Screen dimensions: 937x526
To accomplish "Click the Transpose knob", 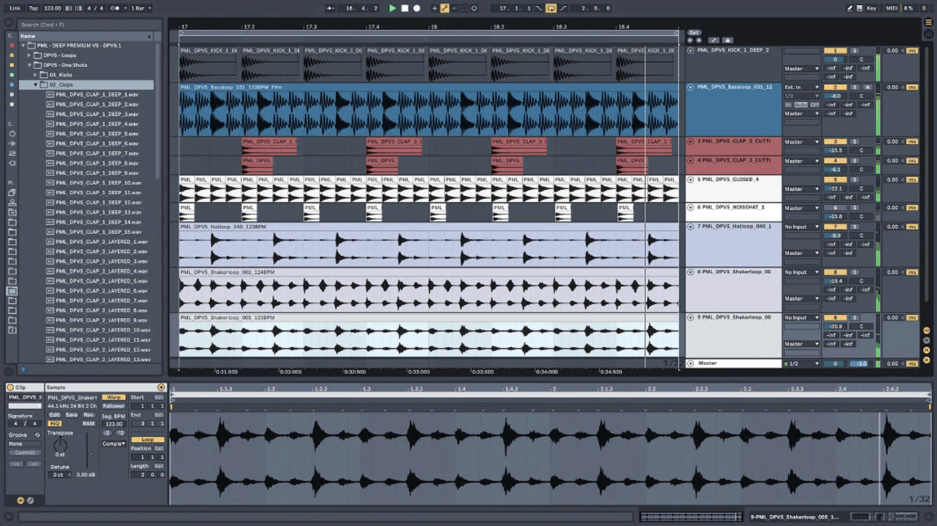I will click(x=60, y=445).
